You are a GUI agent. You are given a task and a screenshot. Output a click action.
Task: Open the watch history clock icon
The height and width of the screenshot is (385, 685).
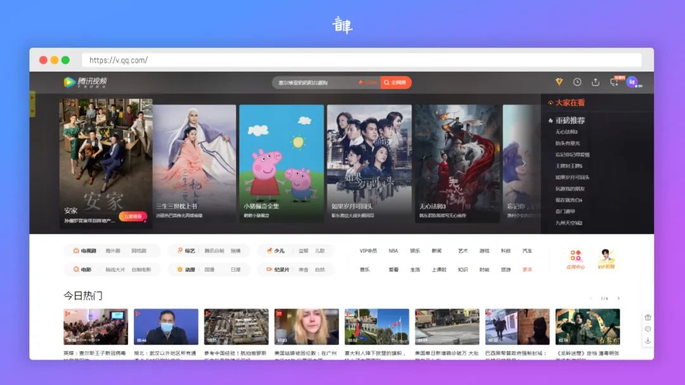pos(577,82)
